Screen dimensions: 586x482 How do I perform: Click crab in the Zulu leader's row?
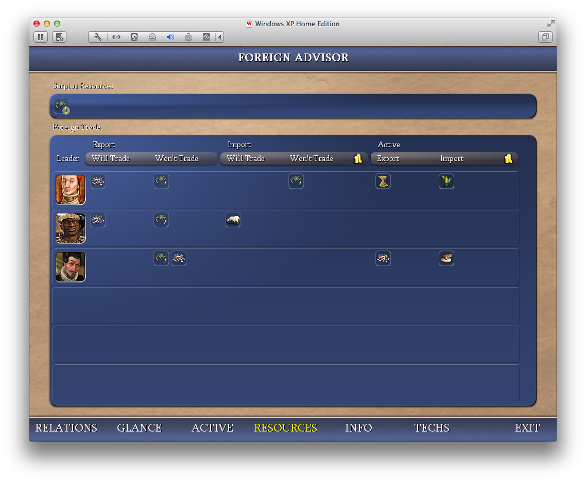(161, 220)
